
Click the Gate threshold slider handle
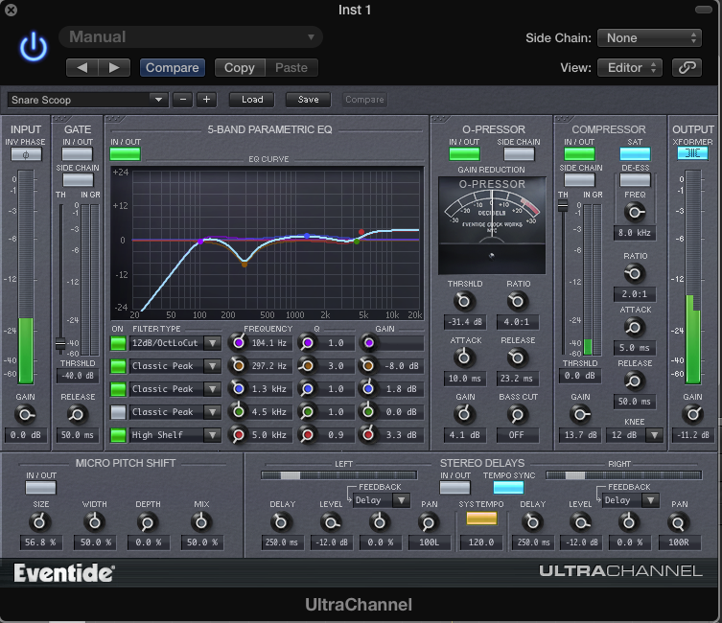[60, 344]
